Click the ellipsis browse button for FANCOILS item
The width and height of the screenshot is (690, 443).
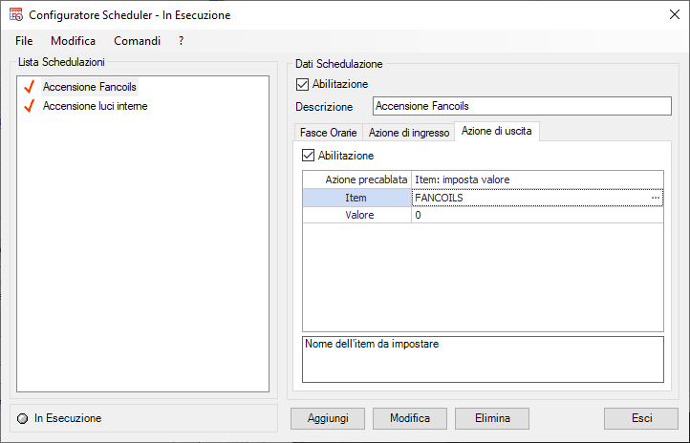656,198
